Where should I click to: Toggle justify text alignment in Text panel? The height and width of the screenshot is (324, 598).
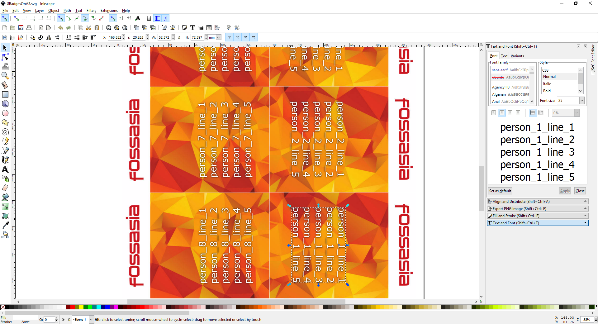pyautogui.click(x=518, y=113)
